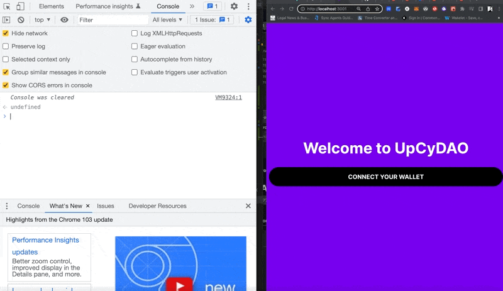The height and width of the screenshot is (291, 503).
Task: Open the VM9324:1 source link
Action: point(228,97)
